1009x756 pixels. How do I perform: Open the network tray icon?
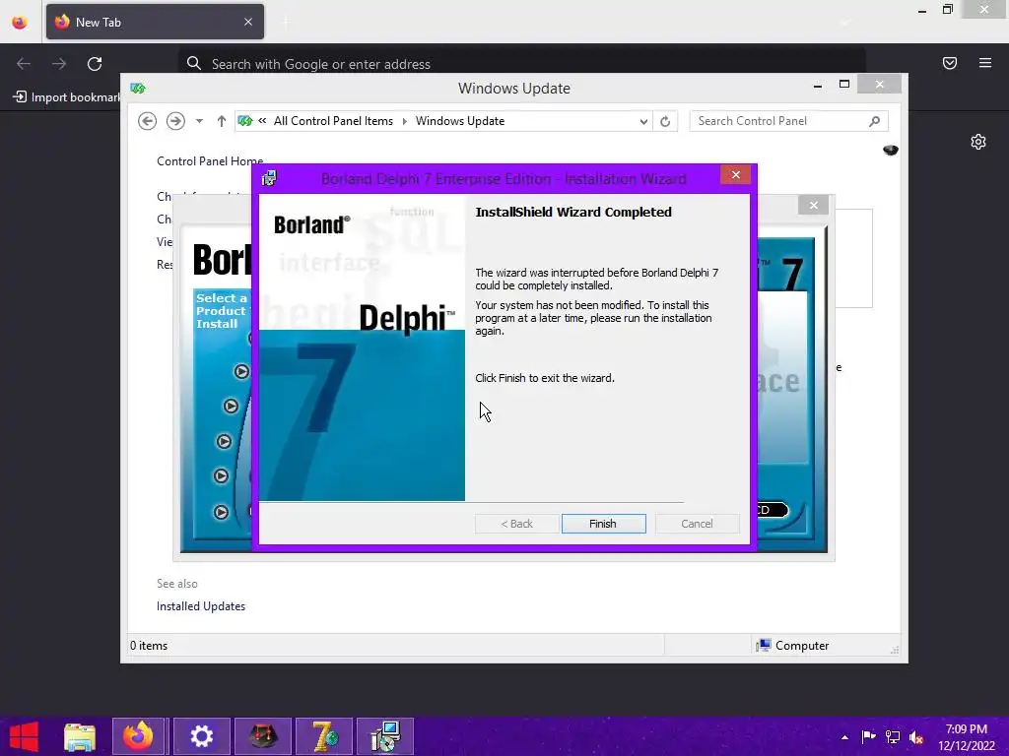pyautogui.click(x=893, y=737)
